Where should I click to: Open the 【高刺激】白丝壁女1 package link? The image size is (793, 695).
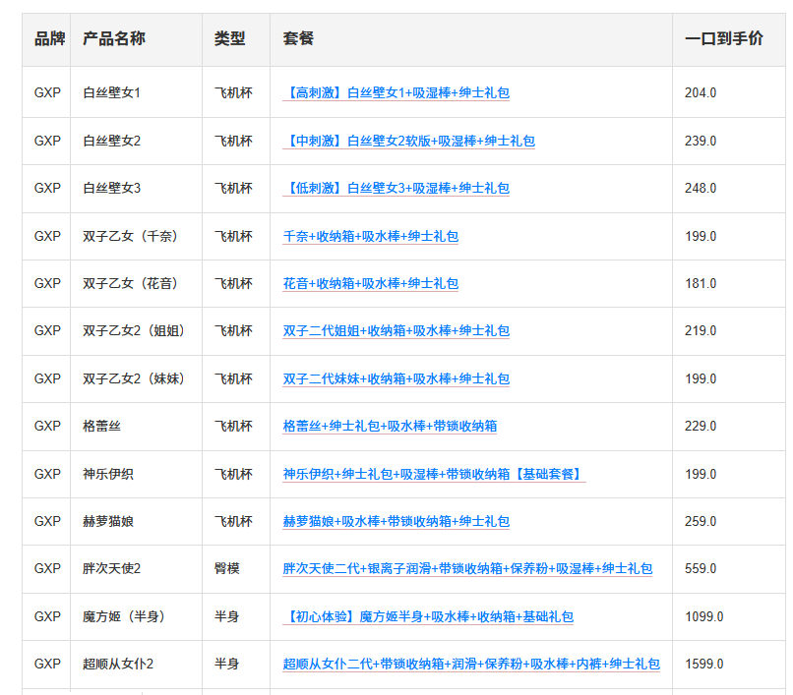tap(396, 93)
